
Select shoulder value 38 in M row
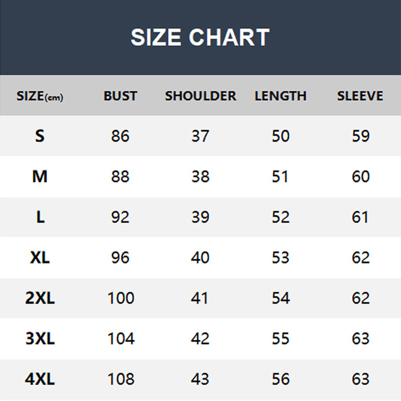click(200, 176)
